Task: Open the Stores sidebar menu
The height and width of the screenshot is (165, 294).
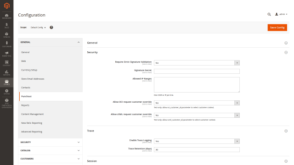Action: (6, 82)
